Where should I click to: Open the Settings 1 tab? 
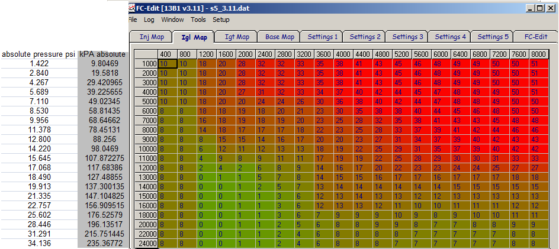(322, 37)
